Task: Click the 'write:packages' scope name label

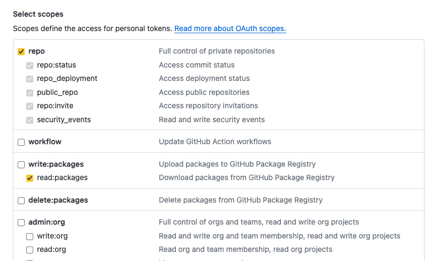Action: (56, 165)
